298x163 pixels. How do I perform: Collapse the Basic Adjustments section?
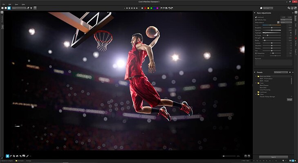point(255,13)
